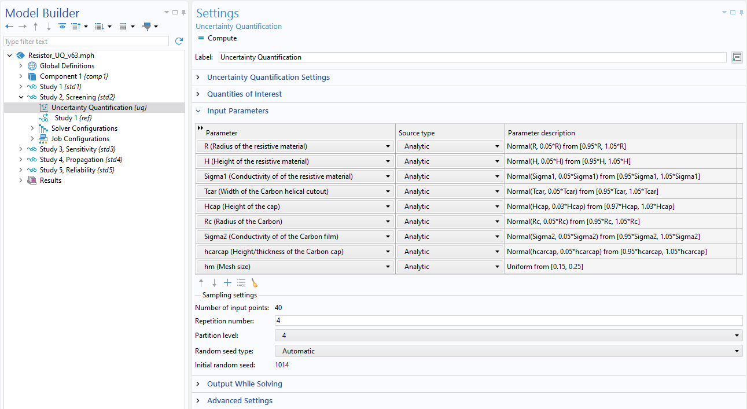Click the Repetition number input field

click(508, 320)
